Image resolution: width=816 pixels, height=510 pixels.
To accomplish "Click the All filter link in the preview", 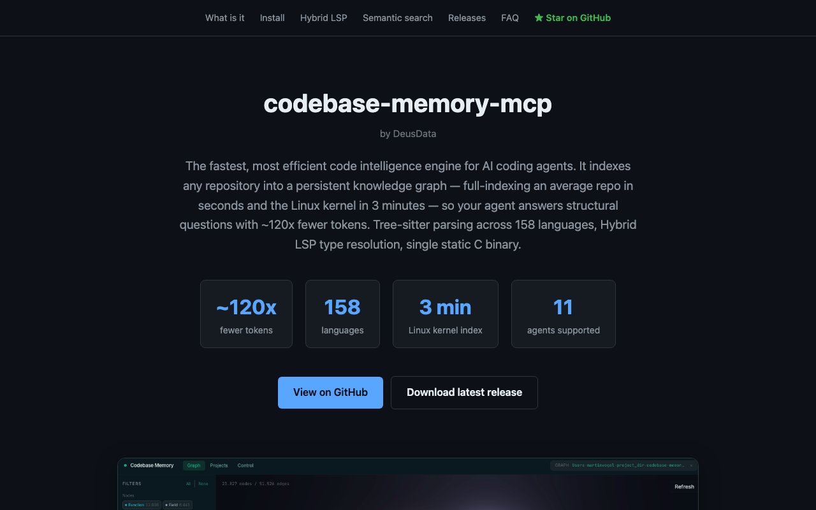I will coord(189,484).
